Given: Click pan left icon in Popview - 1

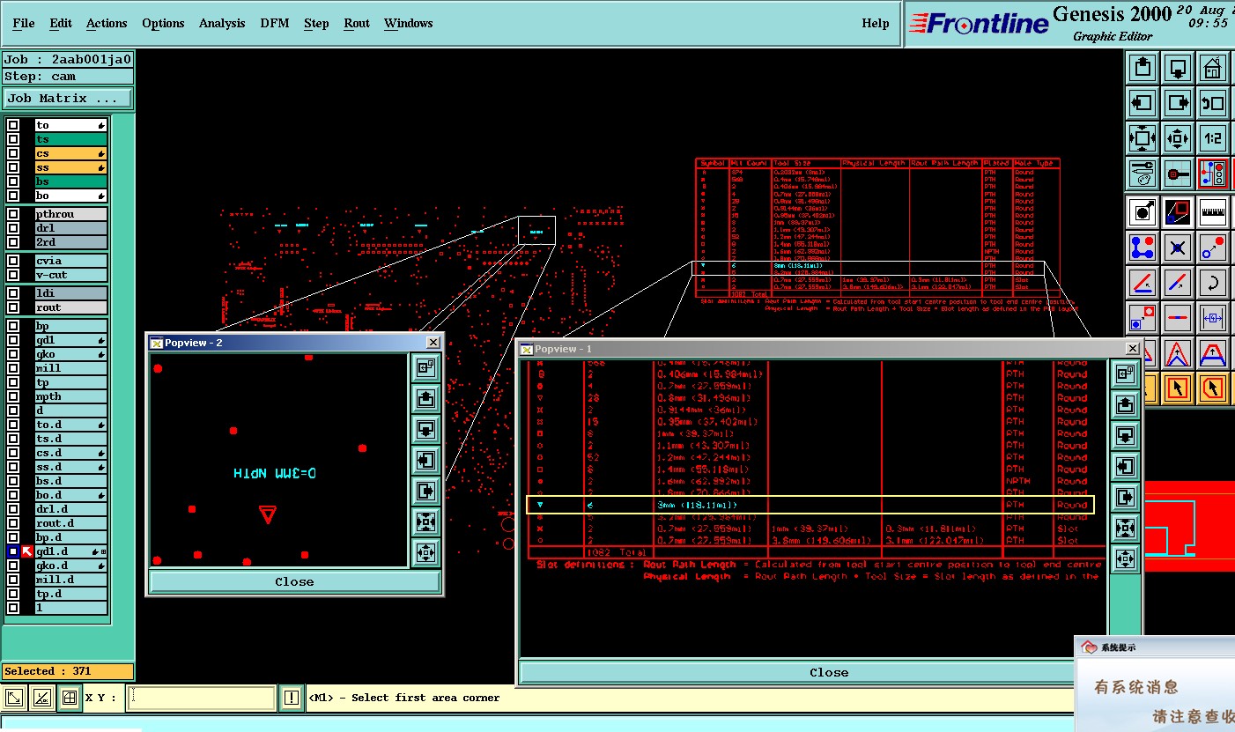Looking at the screenshot, I should pyautogui.click(x=1125, y=466).
